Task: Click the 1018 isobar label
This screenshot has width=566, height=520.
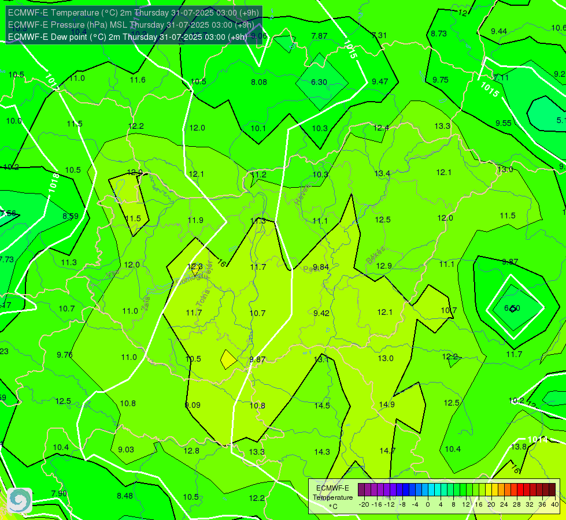Action: pos(54,182)
